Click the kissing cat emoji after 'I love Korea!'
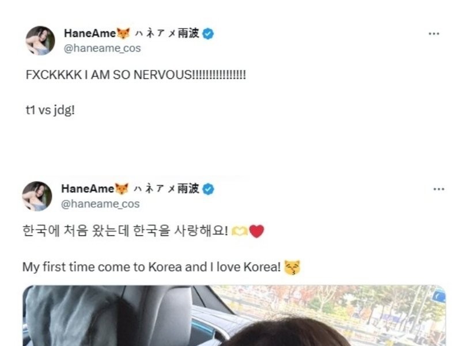This screenshot has width=466, height=346. pyautogui.click(x=293, y=267)
